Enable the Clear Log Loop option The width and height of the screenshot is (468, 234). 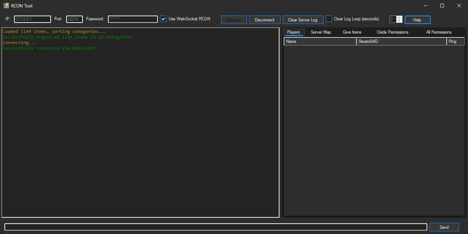[329, 18]
